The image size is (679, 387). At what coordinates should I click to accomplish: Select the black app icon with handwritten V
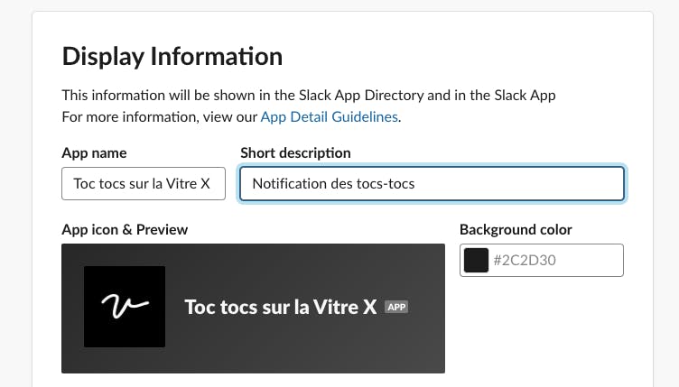click(x=125, y=307)
